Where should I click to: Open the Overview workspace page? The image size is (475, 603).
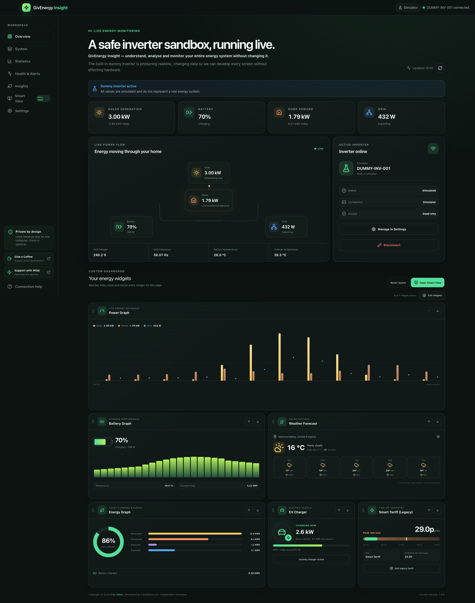coord(29,36)
